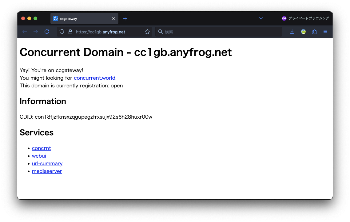The width and height of the screenshot is (350, 222).
Task: Close the ccgateway tab
Action: [113, 18]
